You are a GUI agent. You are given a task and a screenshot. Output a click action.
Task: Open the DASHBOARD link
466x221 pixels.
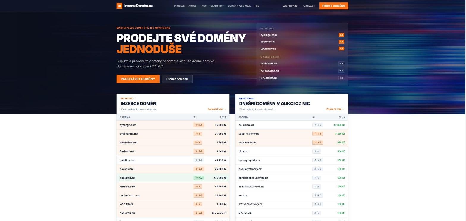[x=290, y=6]
